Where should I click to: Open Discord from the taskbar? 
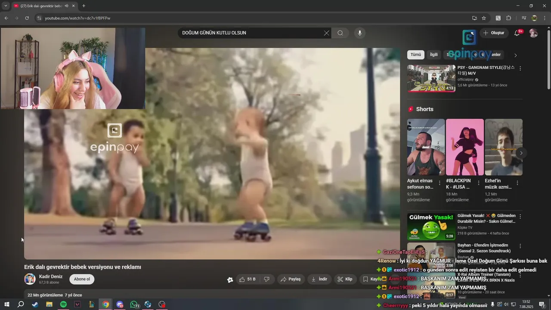tap(120, 304)
